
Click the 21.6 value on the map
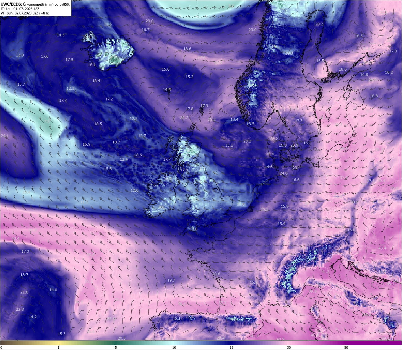coord(24,292)
